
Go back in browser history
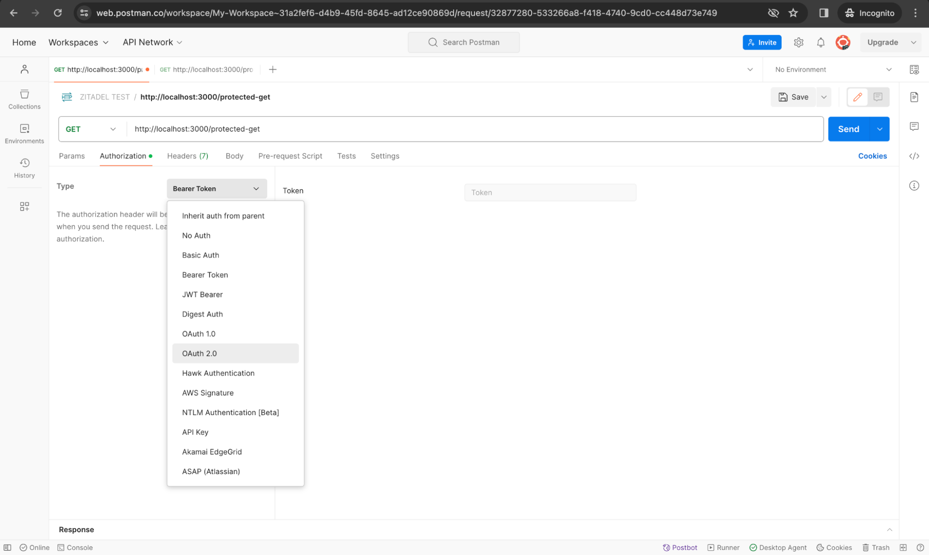pyautogui.click(x=13, y=13)
